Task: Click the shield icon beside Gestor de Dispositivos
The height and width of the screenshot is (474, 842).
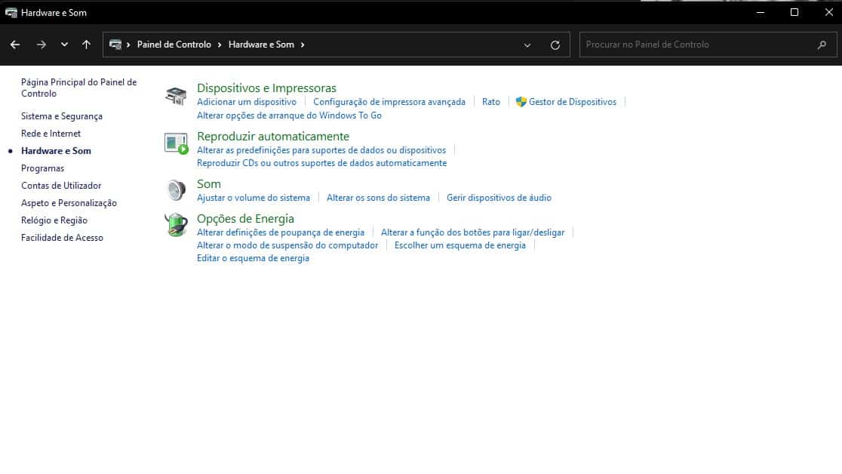Action: point(521,101)
